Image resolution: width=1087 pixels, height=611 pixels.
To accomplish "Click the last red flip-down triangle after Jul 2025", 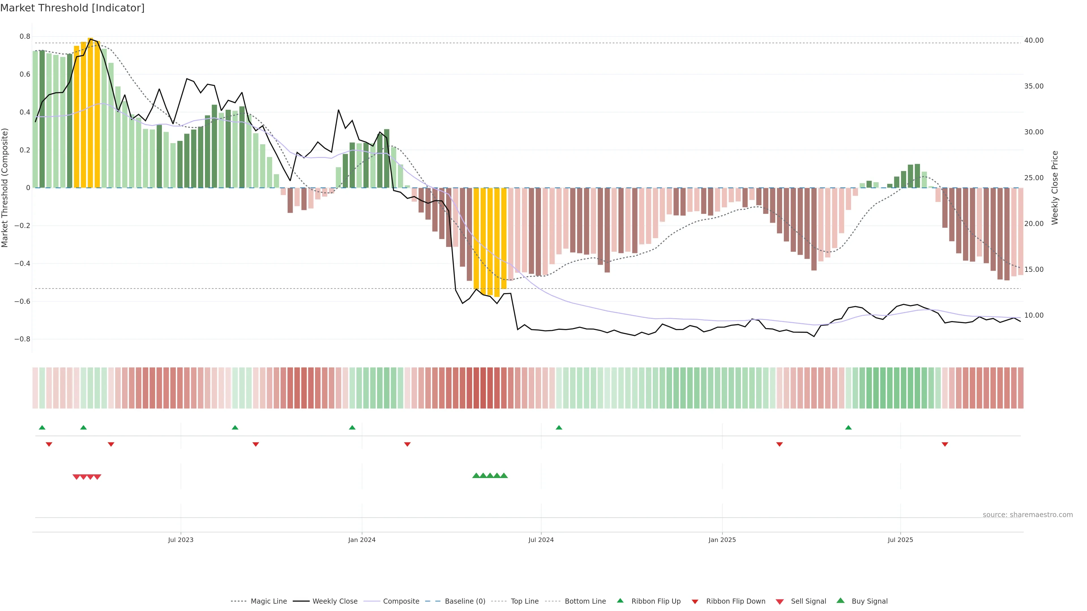I will tap(945, 444).
